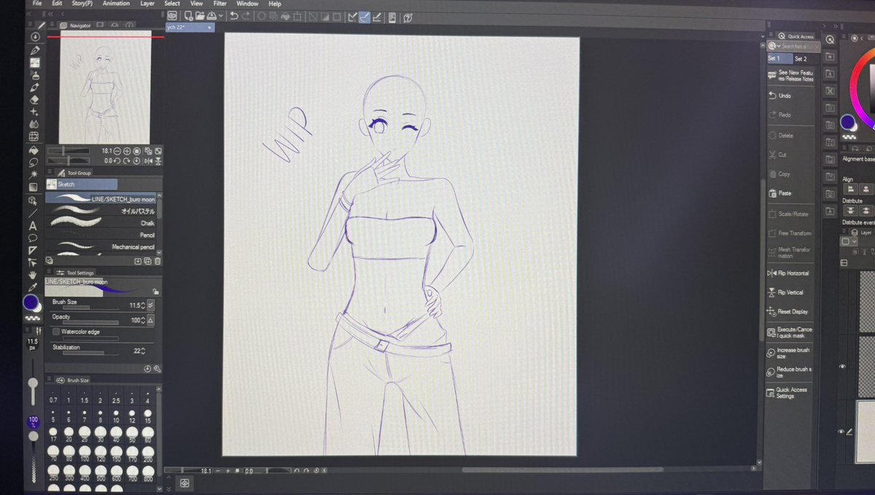The height and width of the screenshot is (495, 875).
Task: Toggle visibility eye of the top layer
Action: [842, 367]
